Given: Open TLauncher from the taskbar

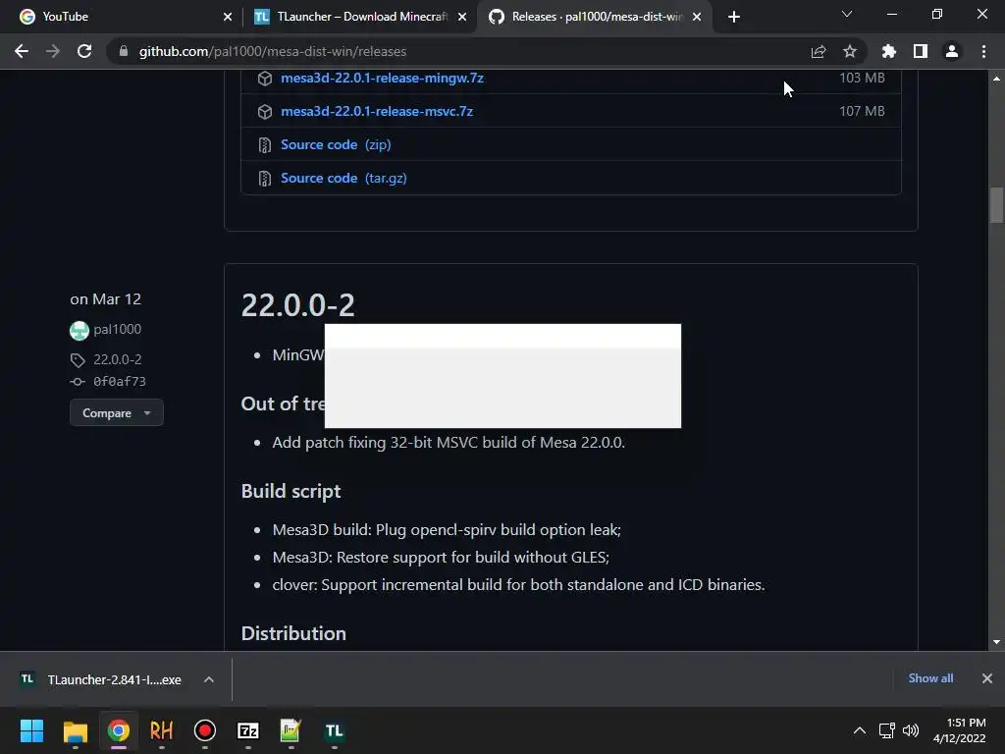Looking at the screenshot, I should 334,730.
